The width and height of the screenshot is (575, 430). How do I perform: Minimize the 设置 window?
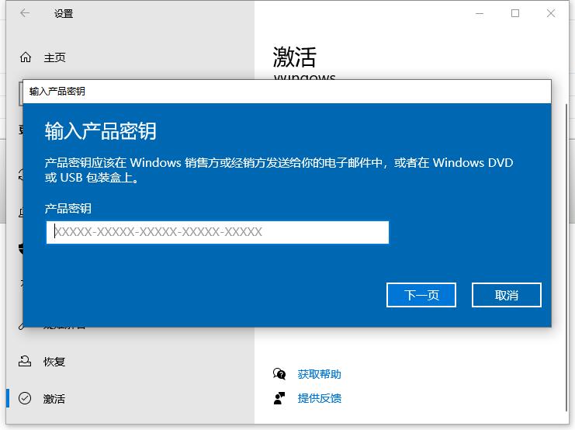coord(480,13)
